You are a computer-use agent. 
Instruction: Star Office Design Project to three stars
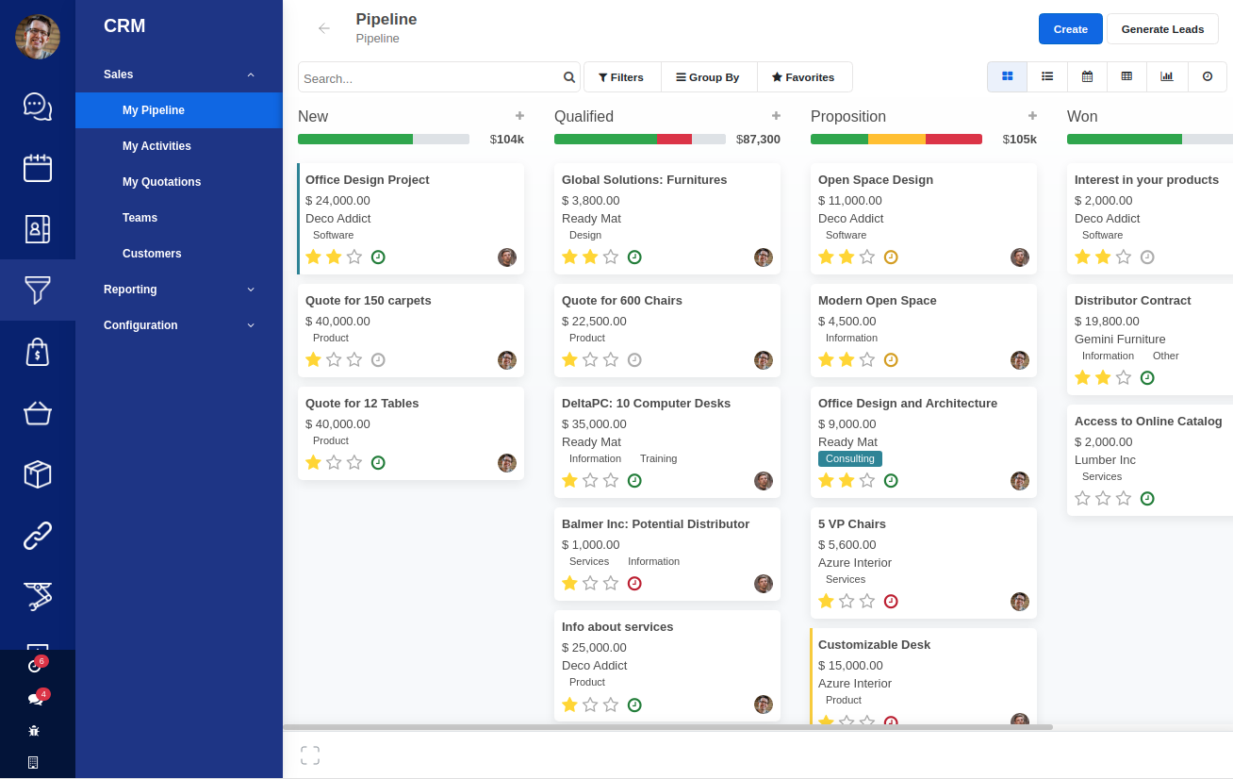[x=353, y=257]
